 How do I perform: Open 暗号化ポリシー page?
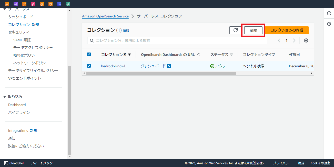26,55
